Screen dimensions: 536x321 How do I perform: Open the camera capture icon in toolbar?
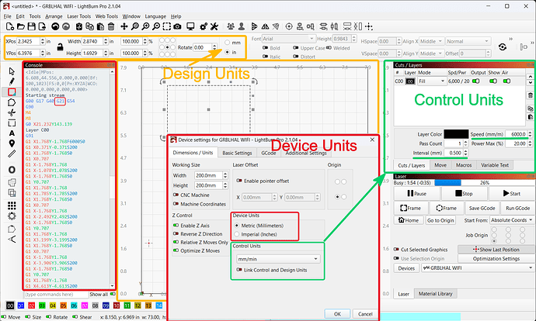(x=177, y=26)
